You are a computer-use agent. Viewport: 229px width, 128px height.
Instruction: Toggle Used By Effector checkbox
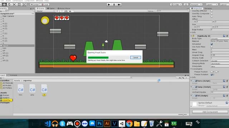(x=211, y=11)
